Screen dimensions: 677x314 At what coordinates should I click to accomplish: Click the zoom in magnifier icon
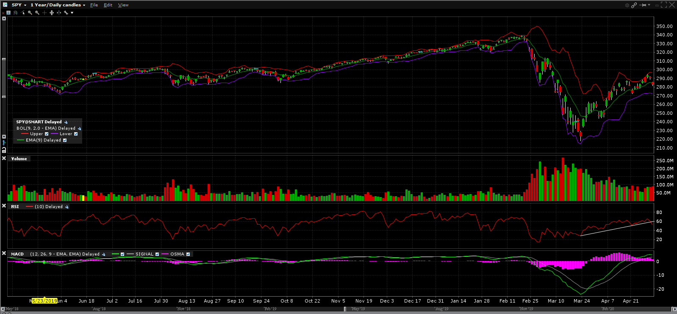[30, 13]
